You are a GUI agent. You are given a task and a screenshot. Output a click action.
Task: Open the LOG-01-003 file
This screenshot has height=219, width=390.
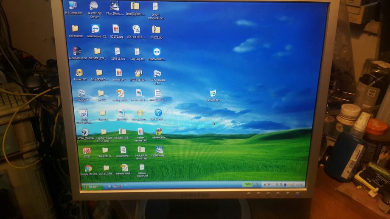(x=136, y=32)
